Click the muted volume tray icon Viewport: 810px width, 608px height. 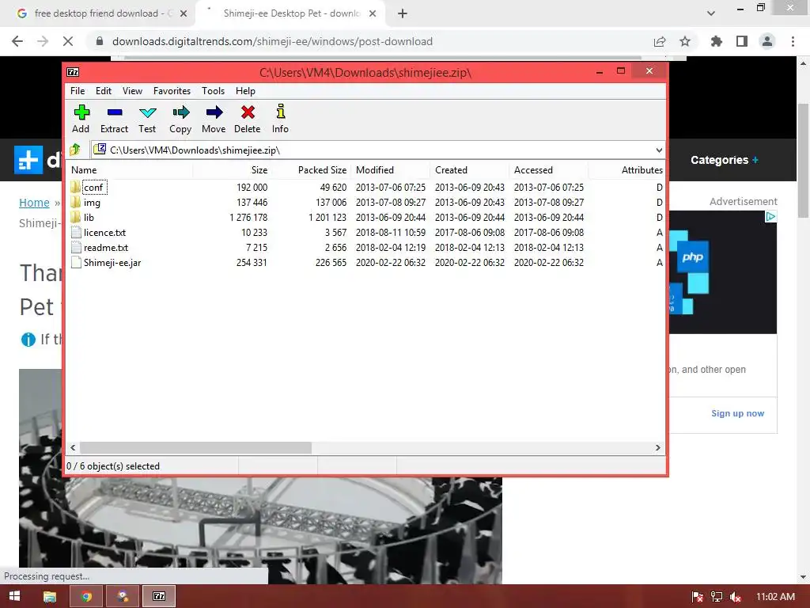[x=735, y=597]
